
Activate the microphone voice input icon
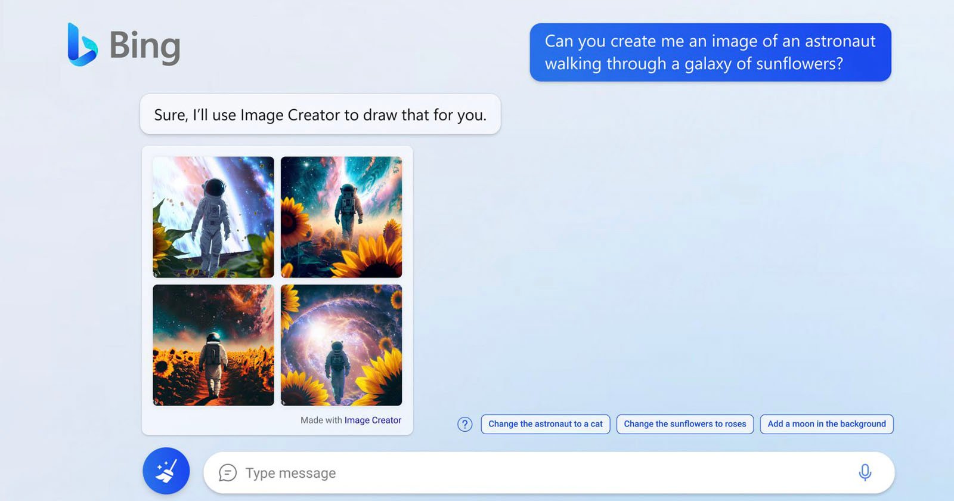(865, 472)
